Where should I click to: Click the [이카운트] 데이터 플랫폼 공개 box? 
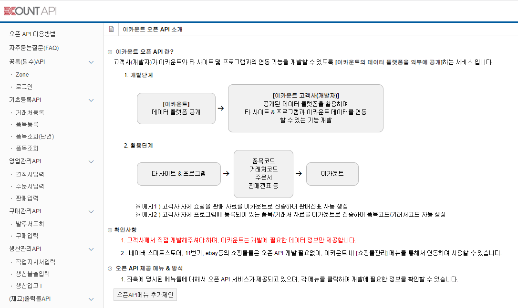coord(176,109)
